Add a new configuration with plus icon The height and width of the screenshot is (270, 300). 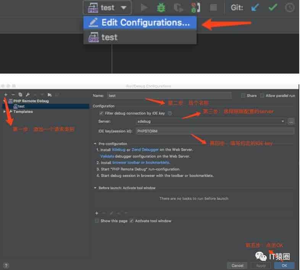tap(6, 95)
